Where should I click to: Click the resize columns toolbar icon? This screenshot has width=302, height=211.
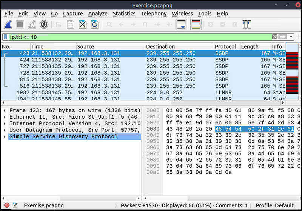pyautogui.click(x=247, y=25)
